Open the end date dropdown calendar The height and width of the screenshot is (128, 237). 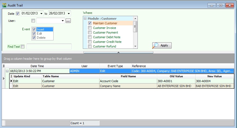coord(68,14)
